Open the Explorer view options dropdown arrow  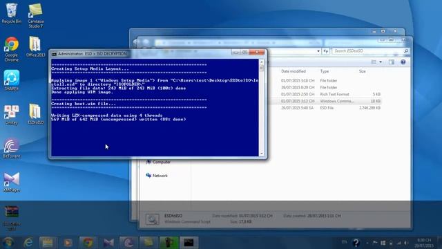381,62
